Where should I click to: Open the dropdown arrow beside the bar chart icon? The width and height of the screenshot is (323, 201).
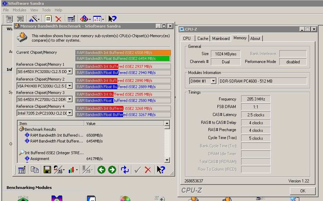click(77, 170)
